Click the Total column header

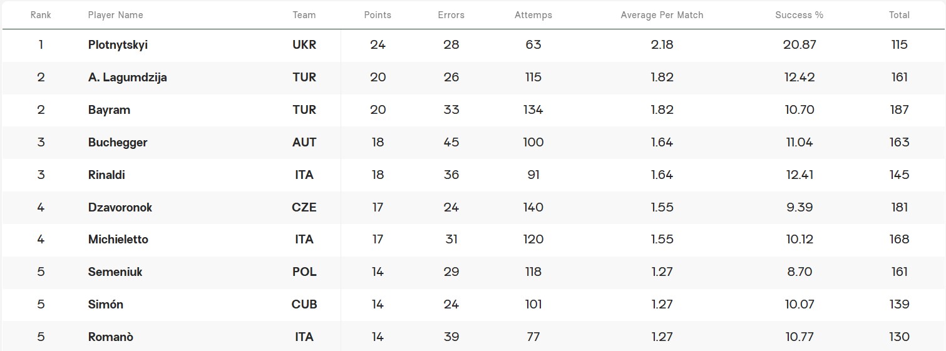[x=900, y=15]
